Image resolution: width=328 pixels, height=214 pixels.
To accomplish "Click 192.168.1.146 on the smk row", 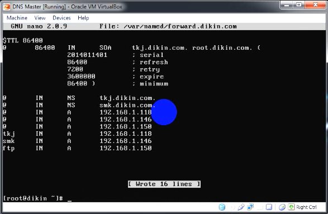I will coord(126,141).
